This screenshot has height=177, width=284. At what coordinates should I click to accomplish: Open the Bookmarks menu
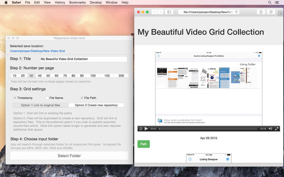coord(77,2)
